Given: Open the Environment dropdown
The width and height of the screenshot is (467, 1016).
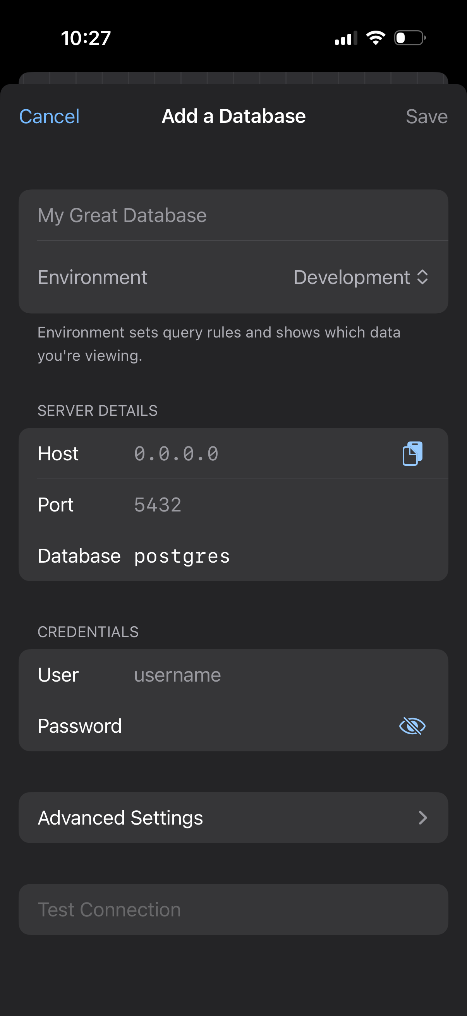Looking at the screenshot, I should (x=361, y=277).
